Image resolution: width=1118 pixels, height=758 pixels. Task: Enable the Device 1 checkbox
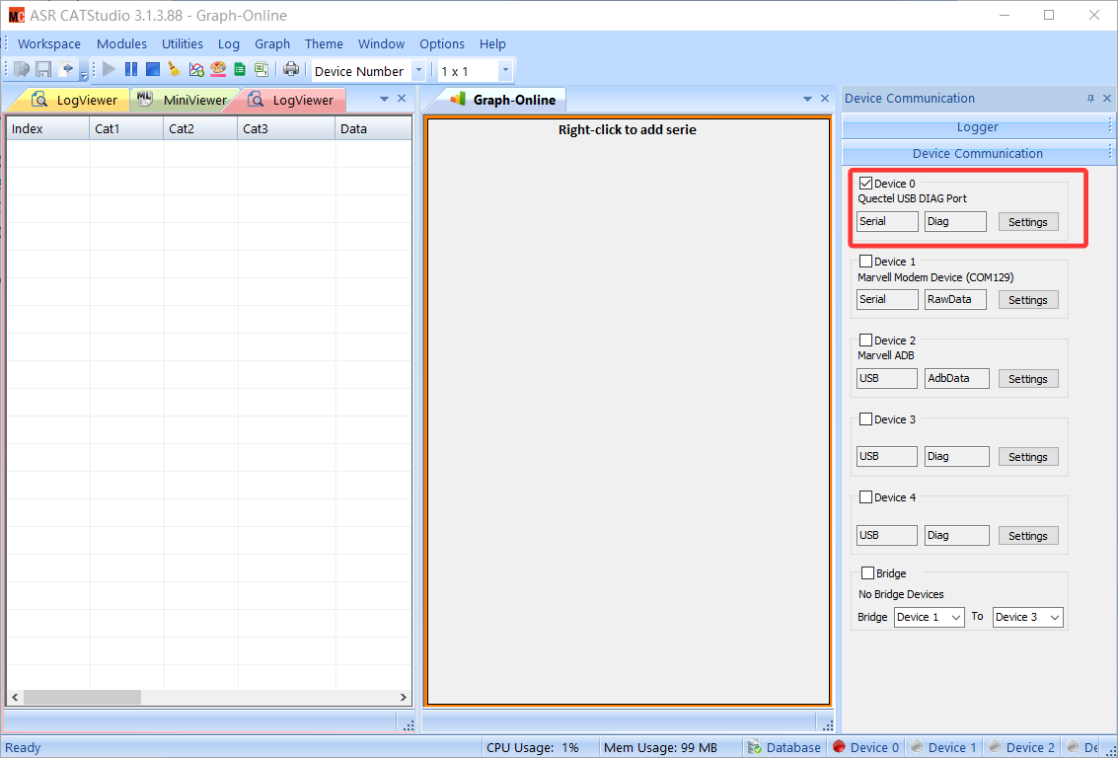coord(865,262)
